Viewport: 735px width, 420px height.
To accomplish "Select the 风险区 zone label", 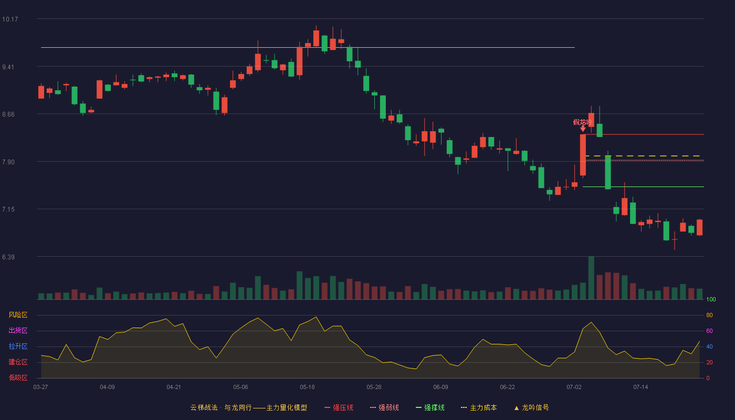I will (x=18, y=315).
